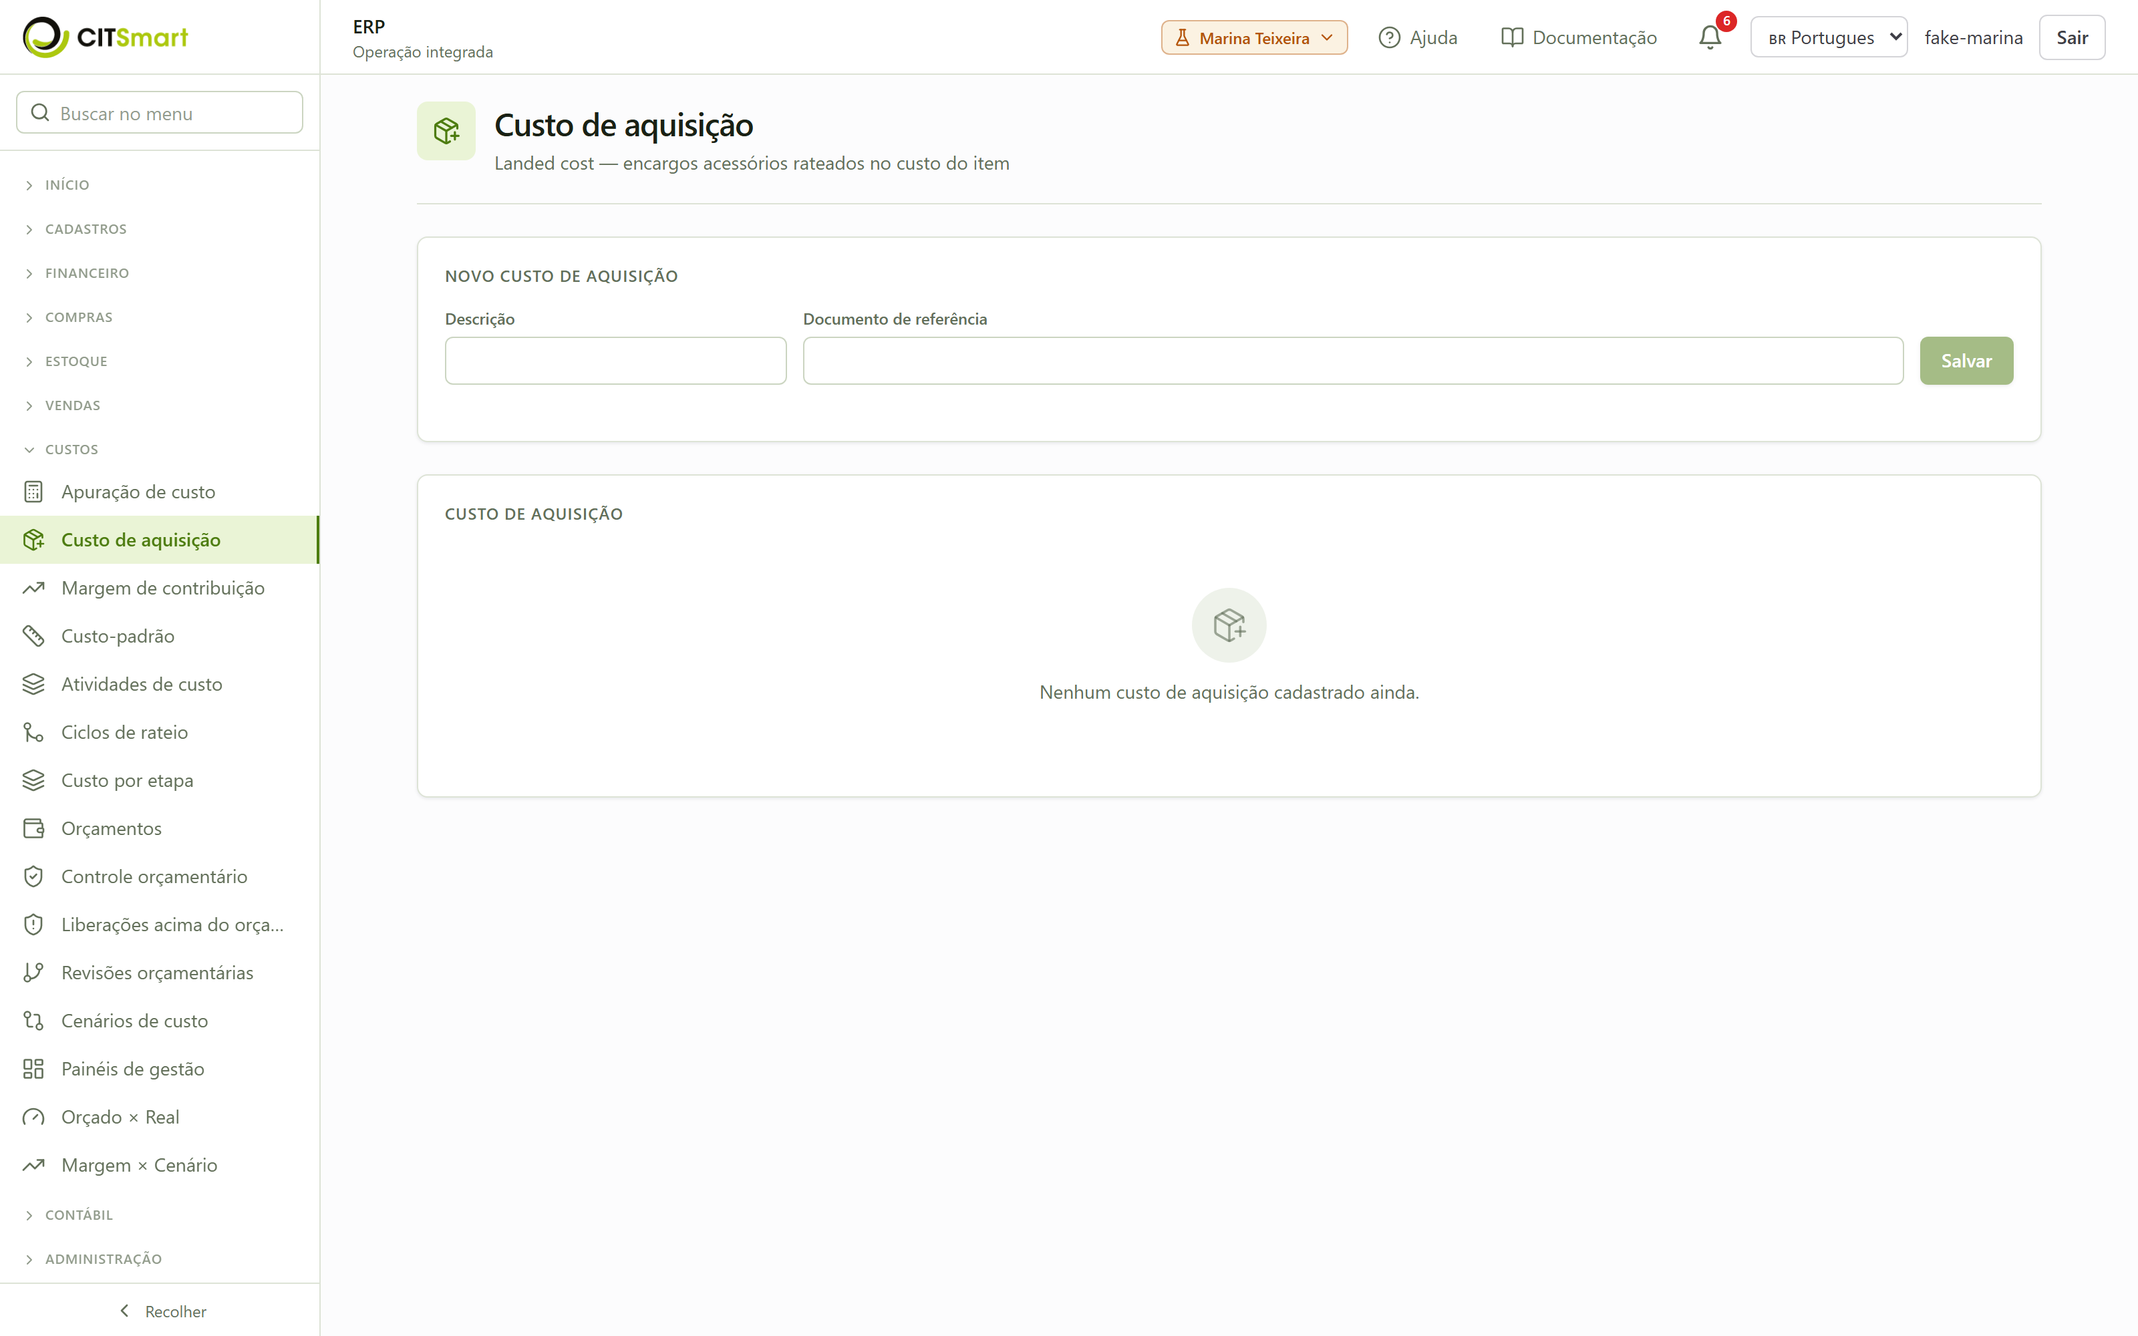The height and width of the screenshot is (1336, 2138).
Task: Open Margem de contribuição menu item
Action: click(x=159, y=588)
